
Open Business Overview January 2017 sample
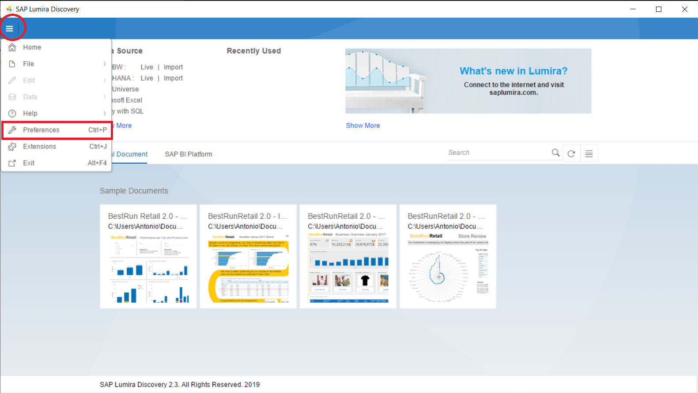[x=348, y=256]
